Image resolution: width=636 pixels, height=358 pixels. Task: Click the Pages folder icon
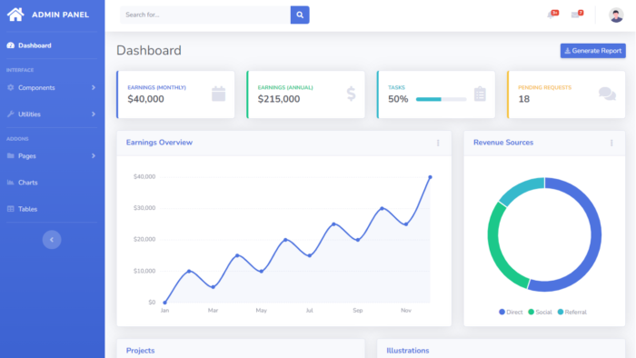point(11,155)
